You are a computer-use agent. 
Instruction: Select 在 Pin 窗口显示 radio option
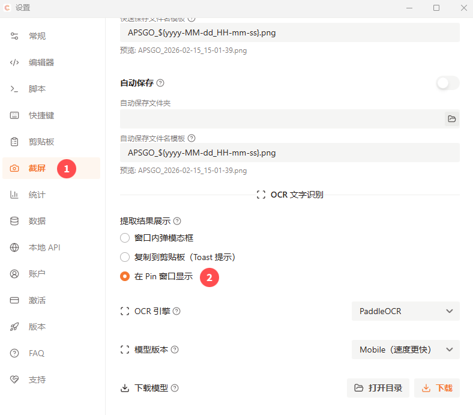pyautogui.click(x=125, y=276)
